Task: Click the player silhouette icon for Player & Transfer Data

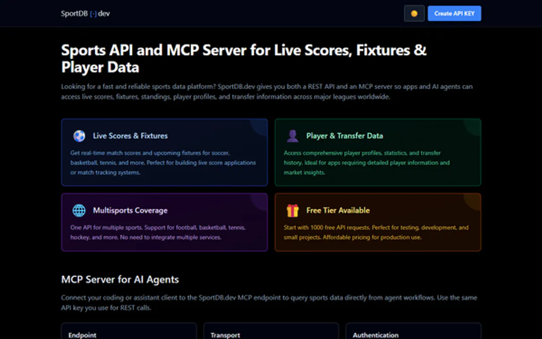Action: [x=293, y=136]
